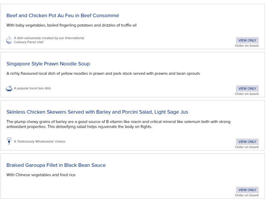The height and width of the screenshot is (200, 267).
Task: Select the 'A popular local fare dish' label
Action: click(35, 88)
